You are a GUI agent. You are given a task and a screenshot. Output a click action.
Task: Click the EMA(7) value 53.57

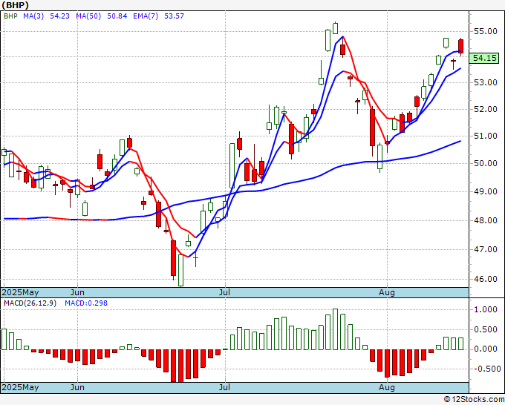tap(174, 16)
